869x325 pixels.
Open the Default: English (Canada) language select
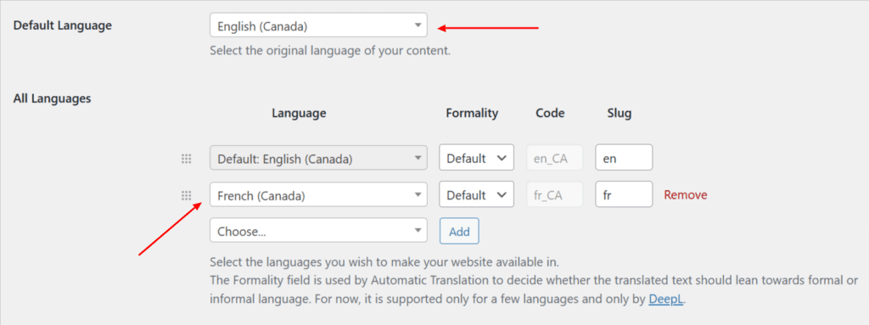click(x=318, y=158)
